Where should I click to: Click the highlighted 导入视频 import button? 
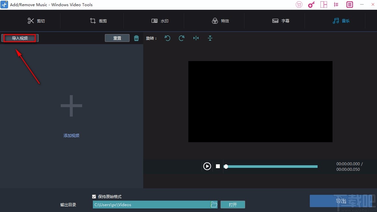click(x=19, y=38)
